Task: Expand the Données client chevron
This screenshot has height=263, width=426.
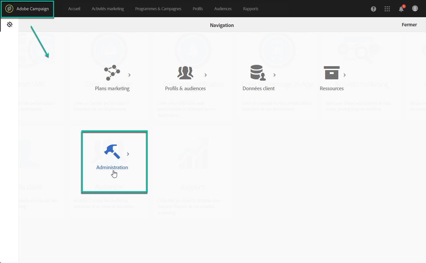Action: 275,75
